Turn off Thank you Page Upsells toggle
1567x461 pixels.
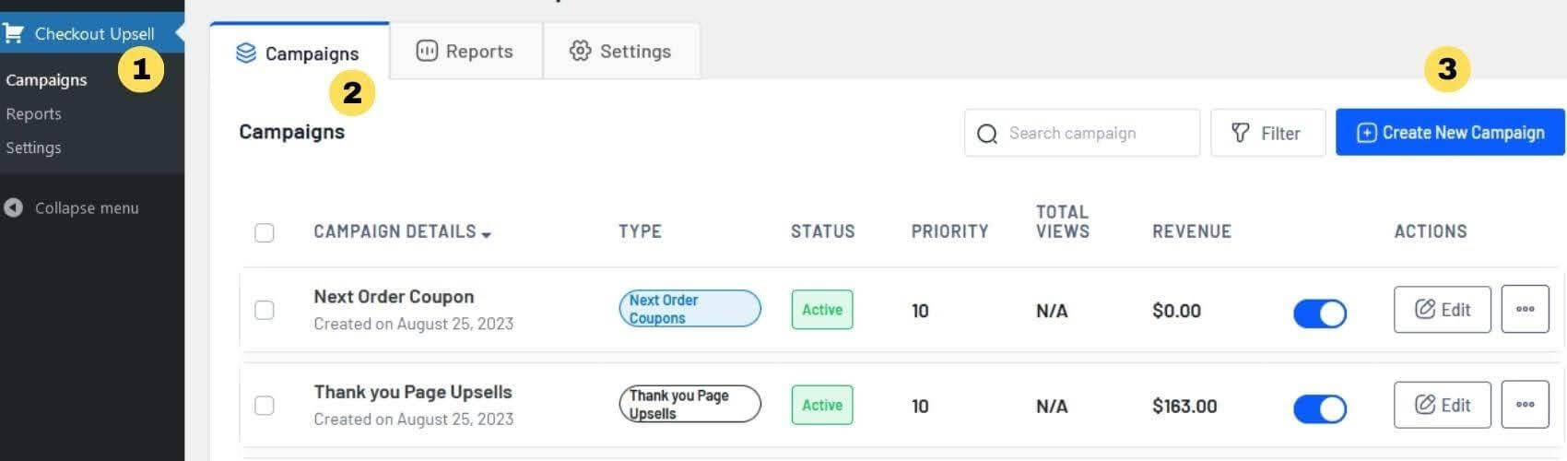1319,408
